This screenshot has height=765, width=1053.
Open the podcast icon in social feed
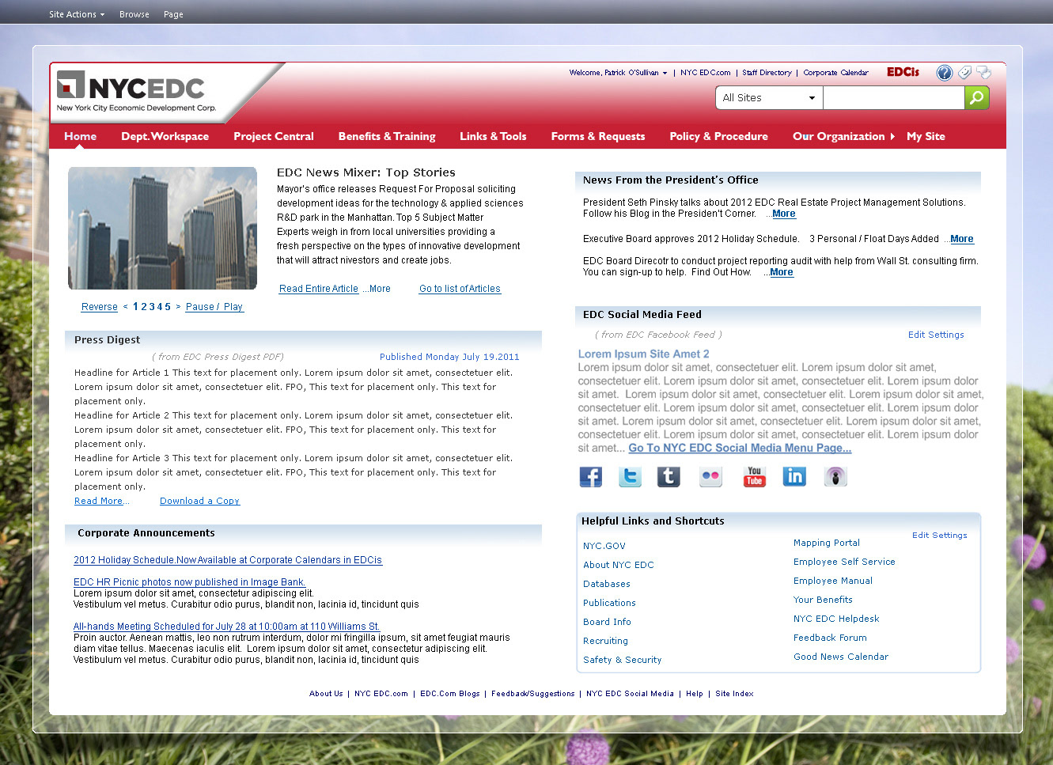tap(835, 476)
